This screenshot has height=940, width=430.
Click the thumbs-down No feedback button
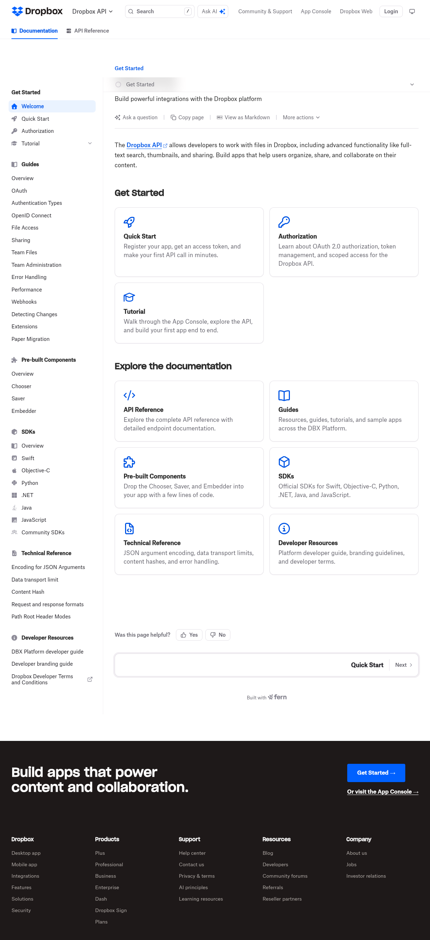(218, 635)
